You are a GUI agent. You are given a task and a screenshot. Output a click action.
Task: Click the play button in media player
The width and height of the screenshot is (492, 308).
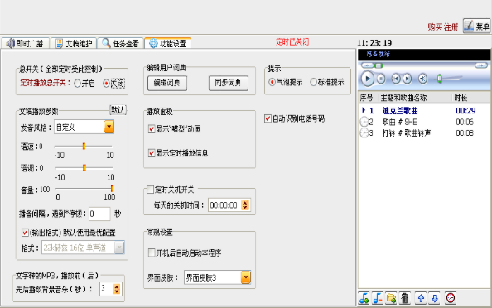(368, 79)
